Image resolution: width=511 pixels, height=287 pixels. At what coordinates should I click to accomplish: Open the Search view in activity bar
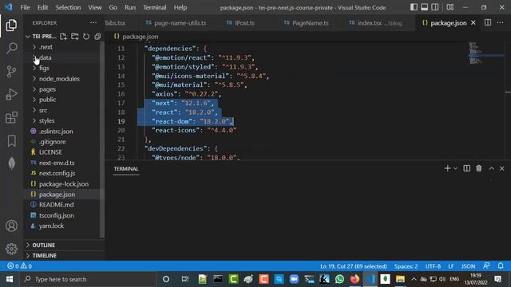point(11,48)
